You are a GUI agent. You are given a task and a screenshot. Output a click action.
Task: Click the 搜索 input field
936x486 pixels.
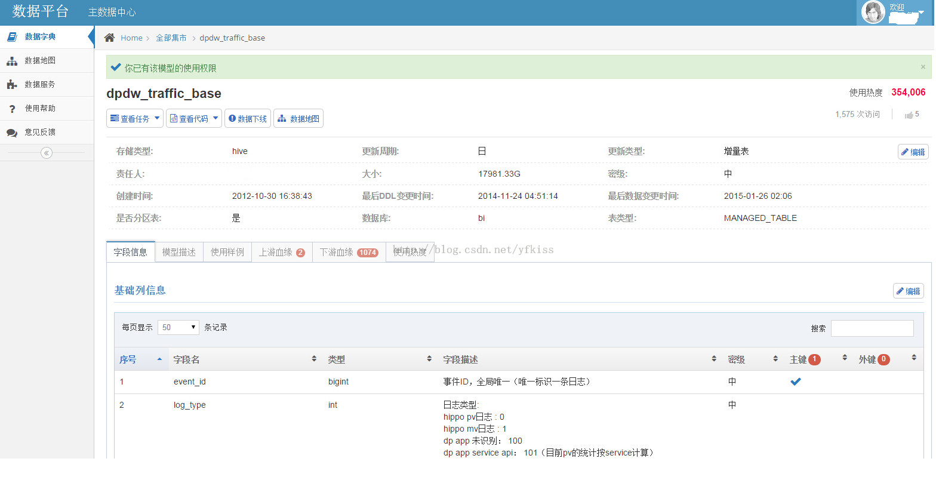tap(872, 328)
